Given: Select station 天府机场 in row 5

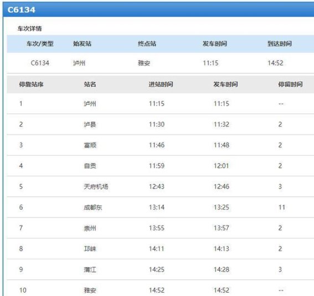Looking at the screenshot, I should [96, 187].
